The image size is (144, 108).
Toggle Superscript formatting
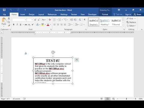coord(33,25)
